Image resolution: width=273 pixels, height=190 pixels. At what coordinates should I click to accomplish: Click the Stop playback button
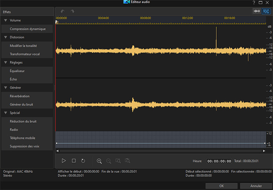[x=73, y=161]
